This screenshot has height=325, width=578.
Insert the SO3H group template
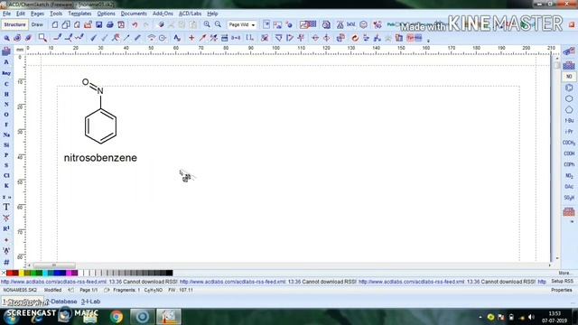569,198
